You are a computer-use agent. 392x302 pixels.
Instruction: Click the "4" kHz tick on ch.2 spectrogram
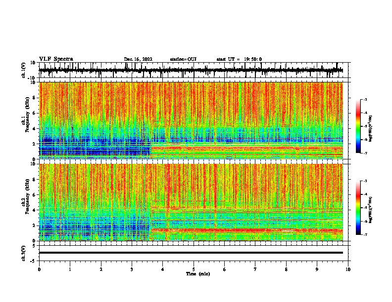34,210
